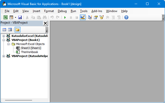
Task: Open the Debug menu
Action: (62, 11)
